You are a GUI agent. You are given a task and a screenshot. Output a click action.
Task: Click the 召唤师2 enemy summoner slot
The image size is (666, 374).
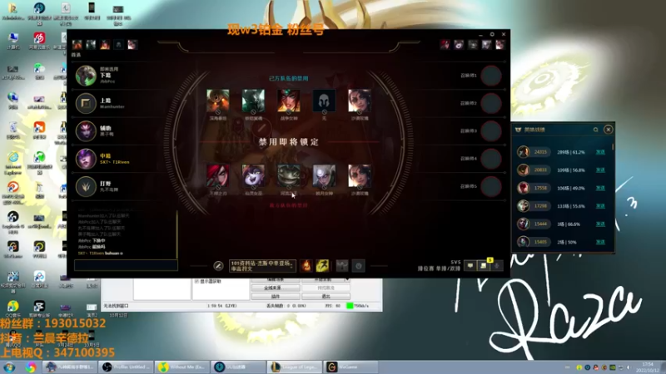point(491,103)
